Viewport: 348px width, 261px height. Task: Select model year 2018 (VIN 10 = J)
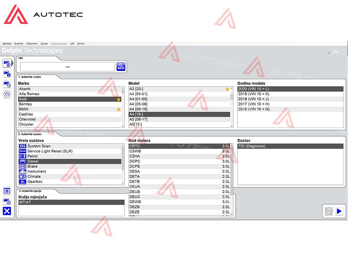pos(290,99)
